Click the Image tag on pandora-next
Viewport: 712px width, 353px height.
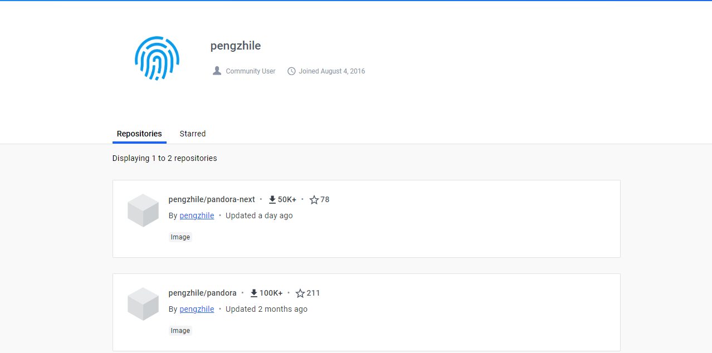(181, 237)
